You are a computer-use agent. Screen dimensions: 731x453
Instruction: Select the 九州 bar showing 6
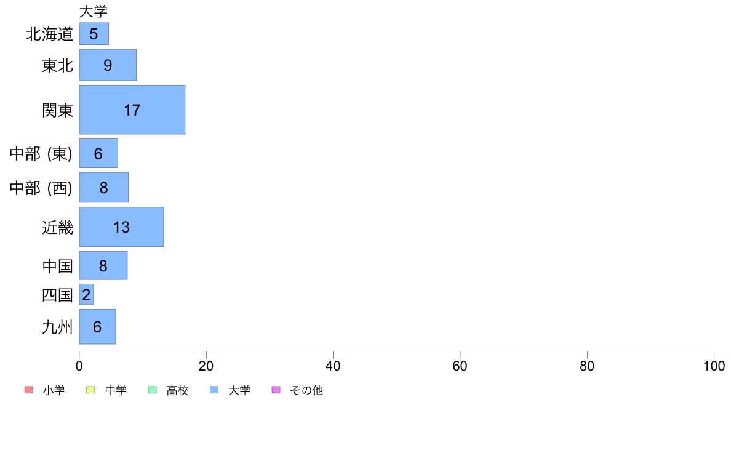(x=97, y=327)
